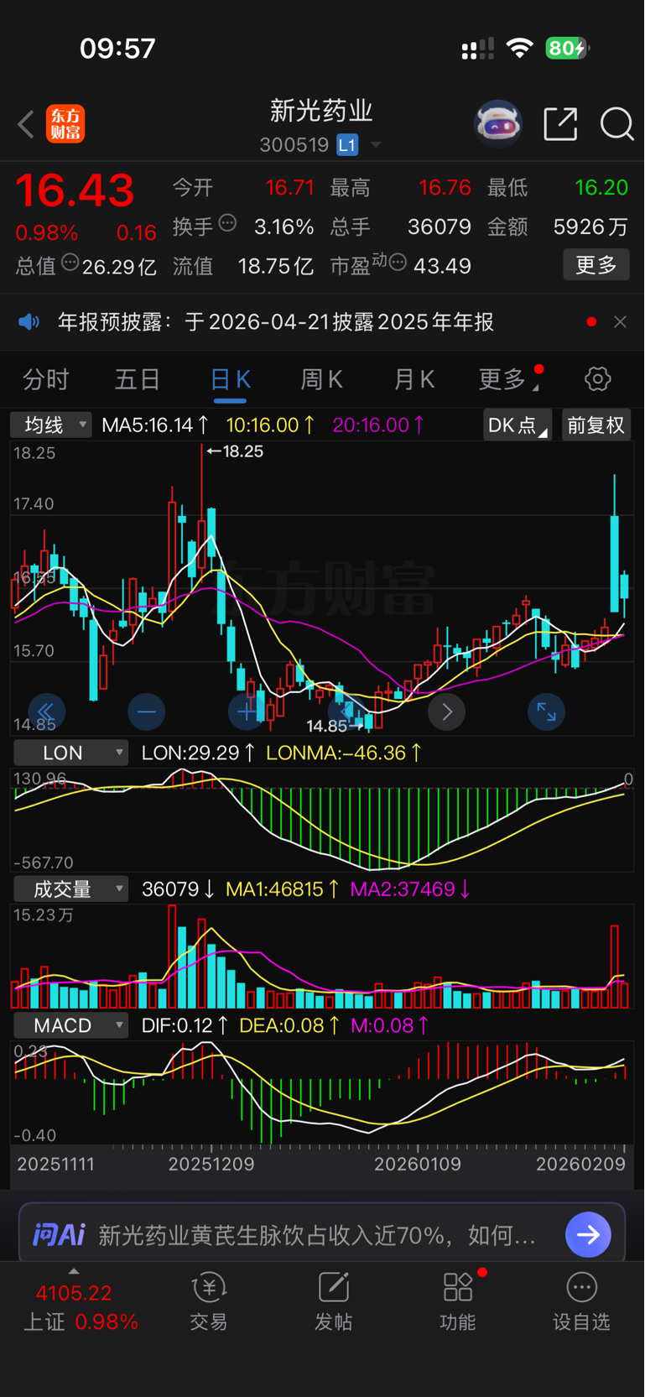Switch to the 月K tab
645x1397 pixels.
click(x=414, y=379)
